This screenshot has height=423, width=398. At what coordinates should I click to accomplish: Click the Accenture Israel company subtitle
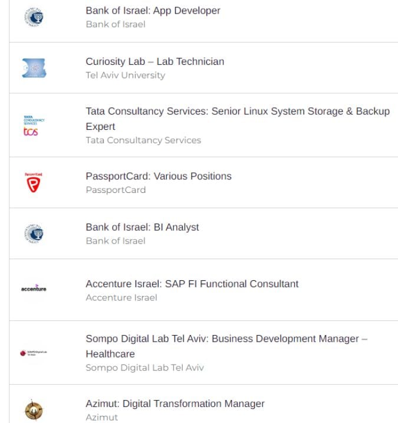(121, 297)
